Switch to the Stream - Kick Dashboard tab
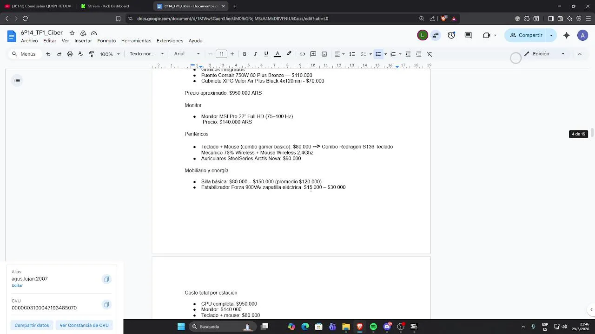The height and width of the screenshot is (334, 595). click(108, 6)
